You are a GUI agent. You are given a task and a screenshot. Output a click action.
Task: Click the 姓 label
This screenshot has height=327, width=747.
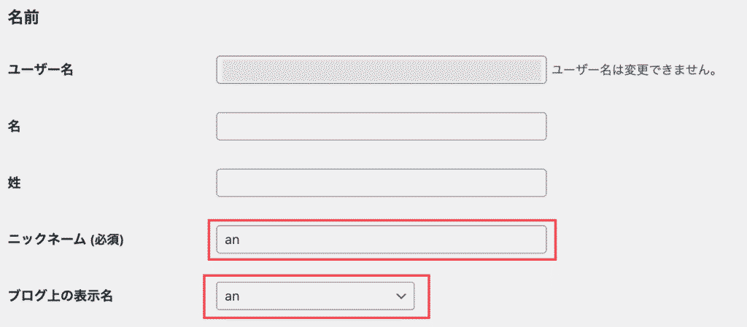[14, 183]
